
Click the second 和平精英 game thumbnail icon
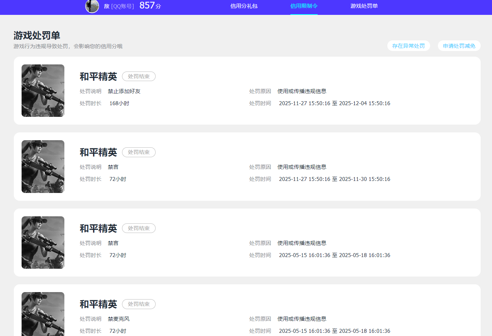43,166
